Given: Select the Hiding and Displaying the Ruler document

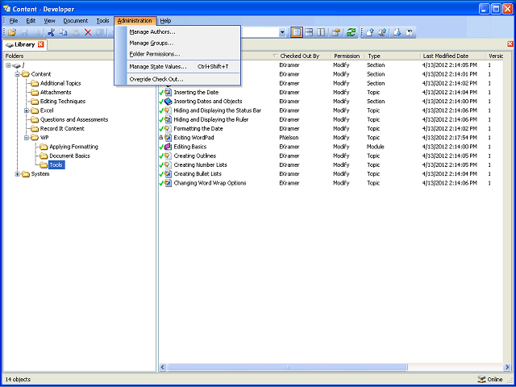Looking at the screenshot, I should pos(211,119).
